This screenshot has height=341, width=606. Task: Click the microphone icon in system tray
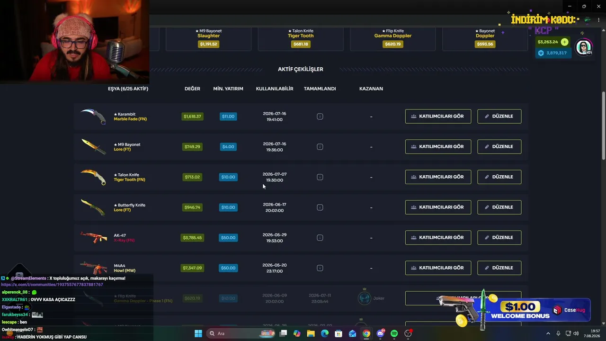point(559,333)
